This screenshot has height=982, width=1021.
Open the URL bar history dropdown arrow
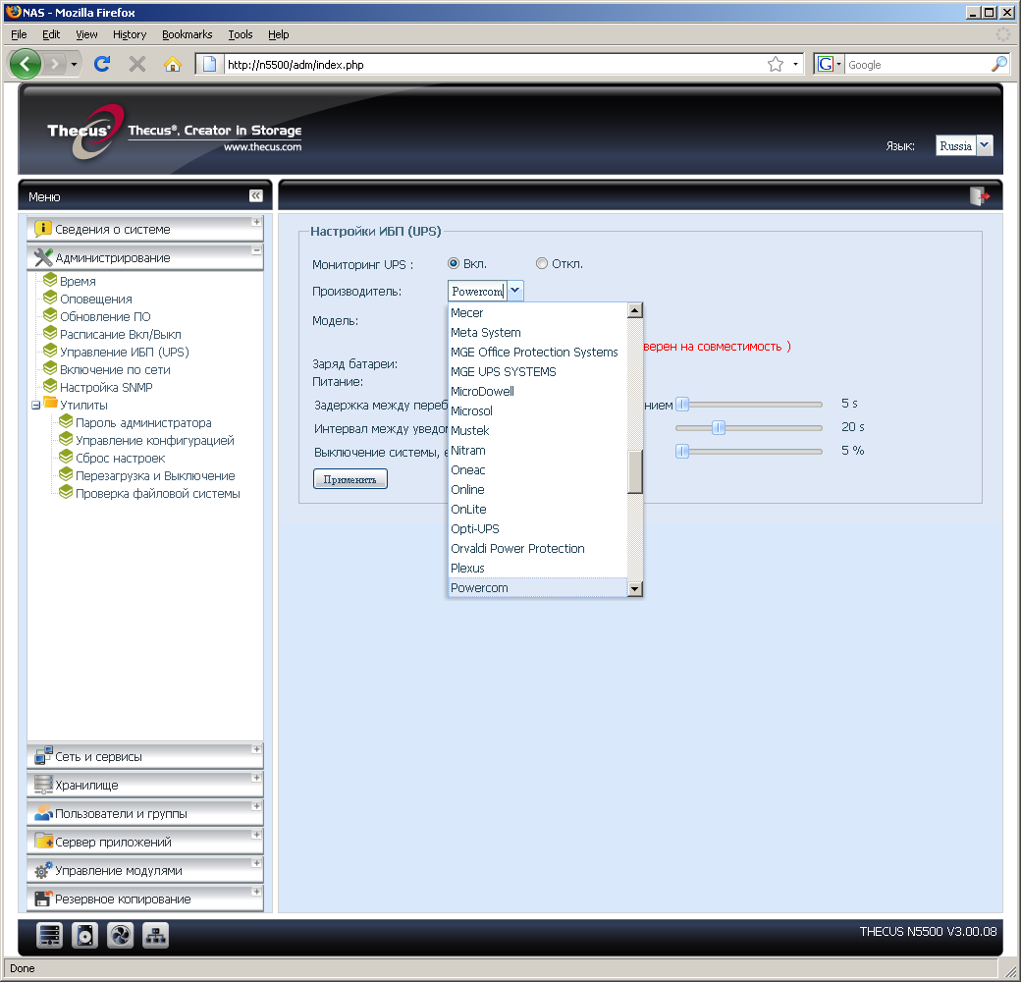pos(795,64)
